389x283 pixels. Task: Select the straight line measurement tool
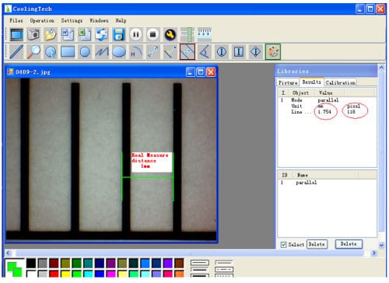[x=16, y=52]
